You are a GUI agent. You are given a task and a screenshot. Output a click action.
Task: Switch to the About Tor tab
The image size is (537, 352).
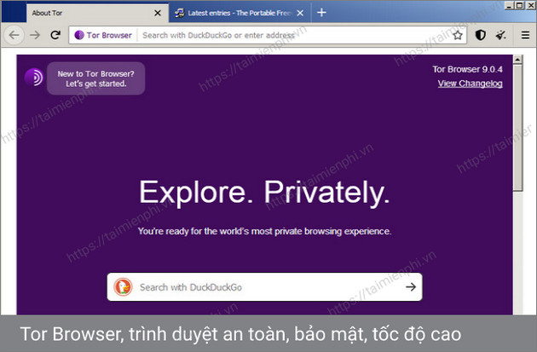[x=97, y=13]
